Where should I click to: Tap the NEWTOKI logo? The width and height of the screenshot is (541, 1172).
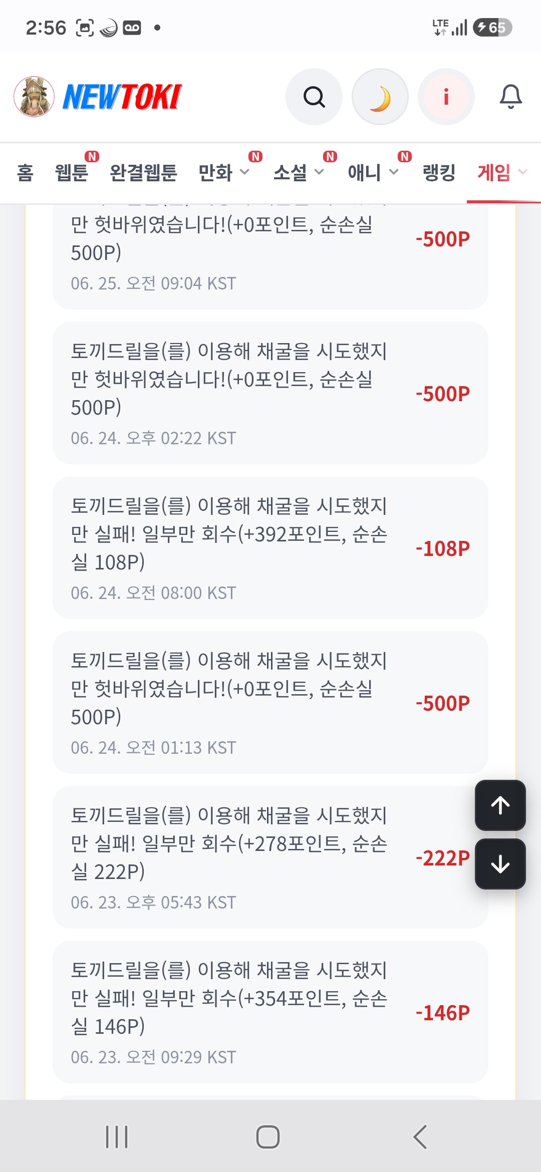[x=122, y=97]
